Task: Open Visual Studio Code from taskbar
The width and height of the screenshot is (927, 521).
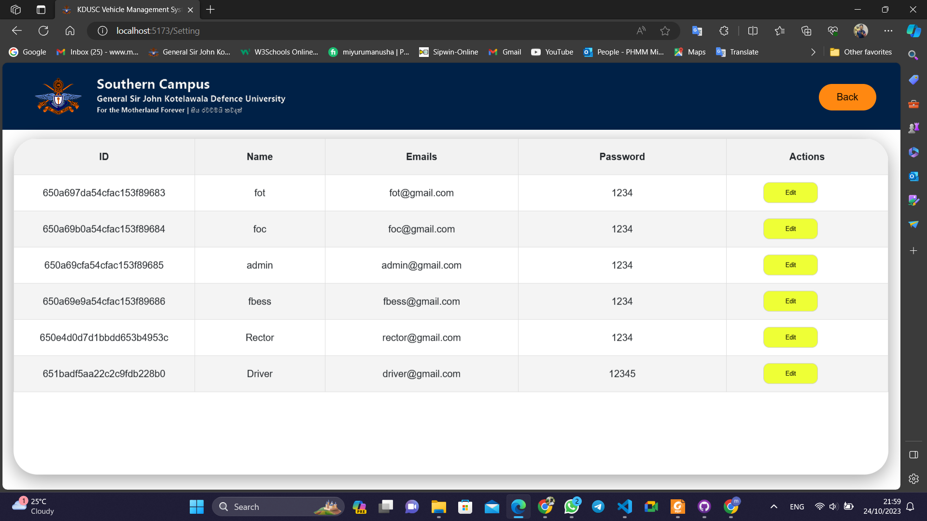Action: pyautogui.click(x=625, y=507)
